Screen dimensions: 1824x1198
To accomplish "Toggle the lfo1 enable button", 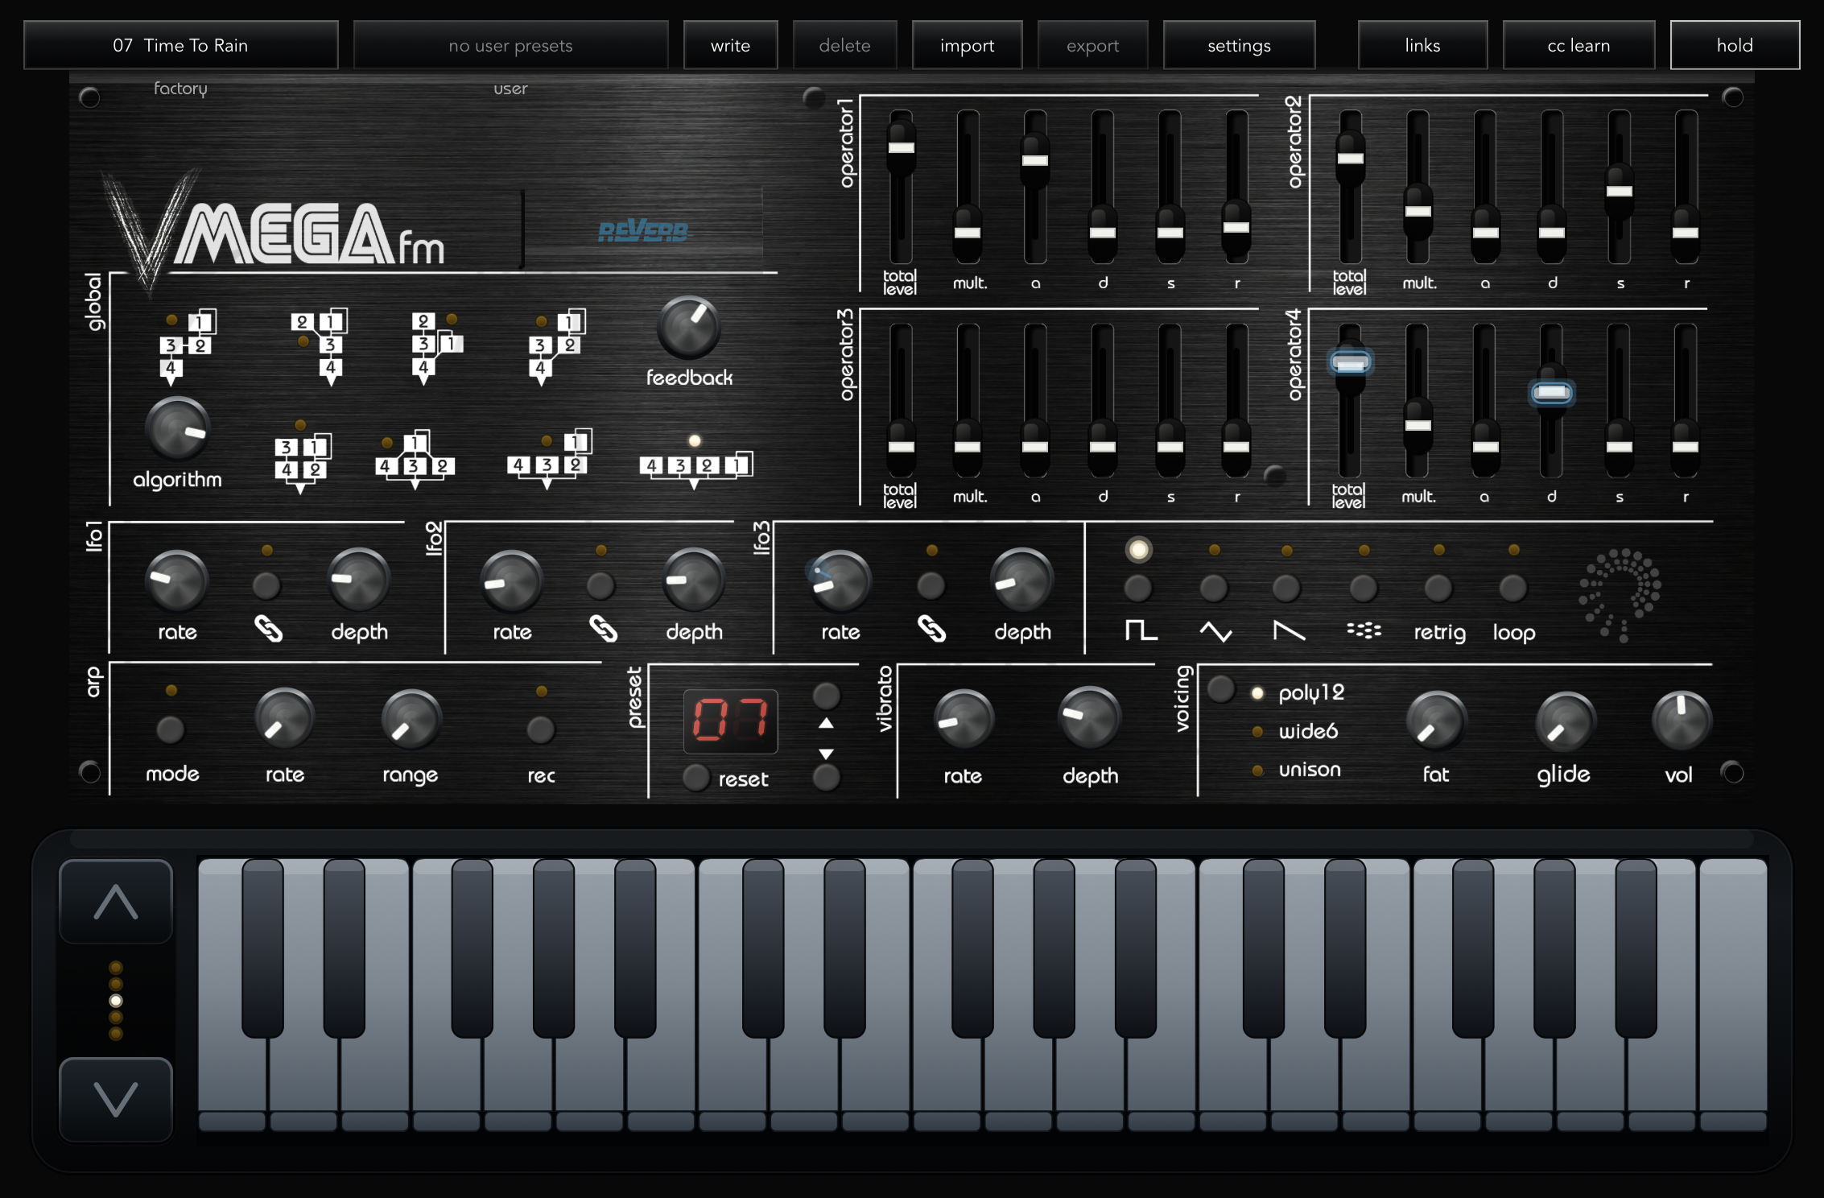I will (266, 585).
